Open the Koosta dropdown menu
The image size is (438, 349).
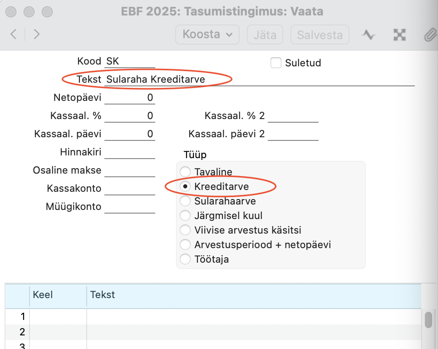207,35
